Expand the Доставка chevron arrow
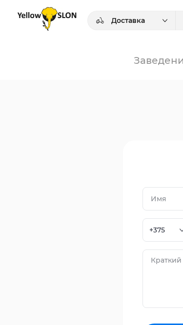Viewport: 183px width, 325px height. click(165, 21)
